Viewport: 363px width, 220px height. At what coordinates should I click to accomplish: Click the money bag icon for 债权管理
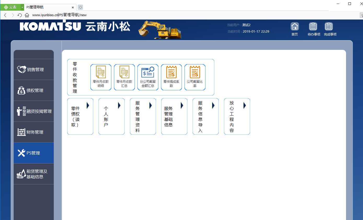point(21,90)
